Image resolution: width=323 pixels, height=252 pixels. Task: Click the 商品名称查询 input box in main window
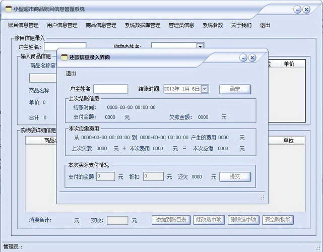[43, 78]
